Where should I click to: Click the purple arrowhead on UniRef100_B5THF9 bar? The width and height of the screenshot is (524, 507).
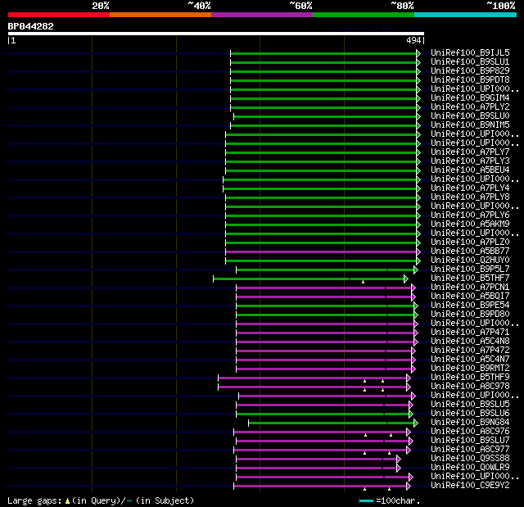[x=408, y=378]
